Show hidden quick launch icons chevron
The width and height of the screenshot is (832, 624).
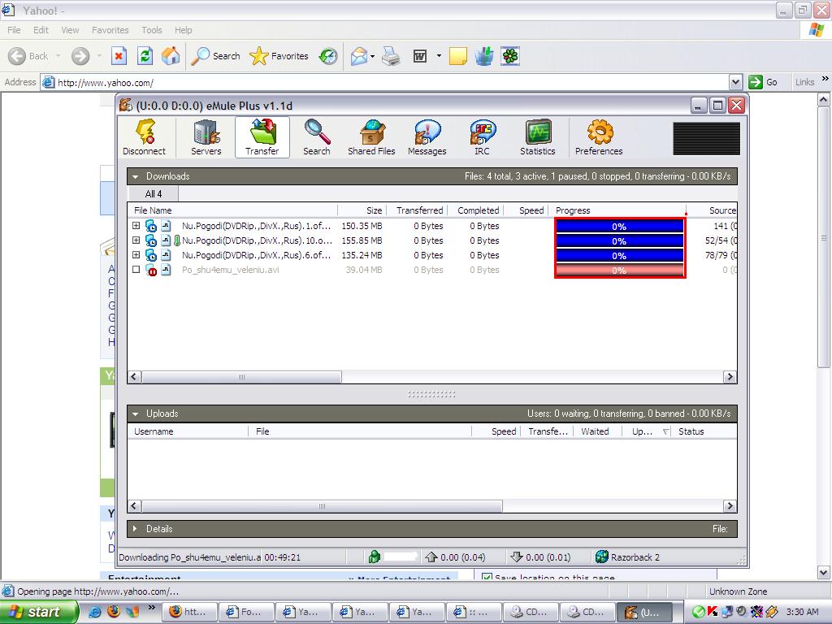click(152, 607)
